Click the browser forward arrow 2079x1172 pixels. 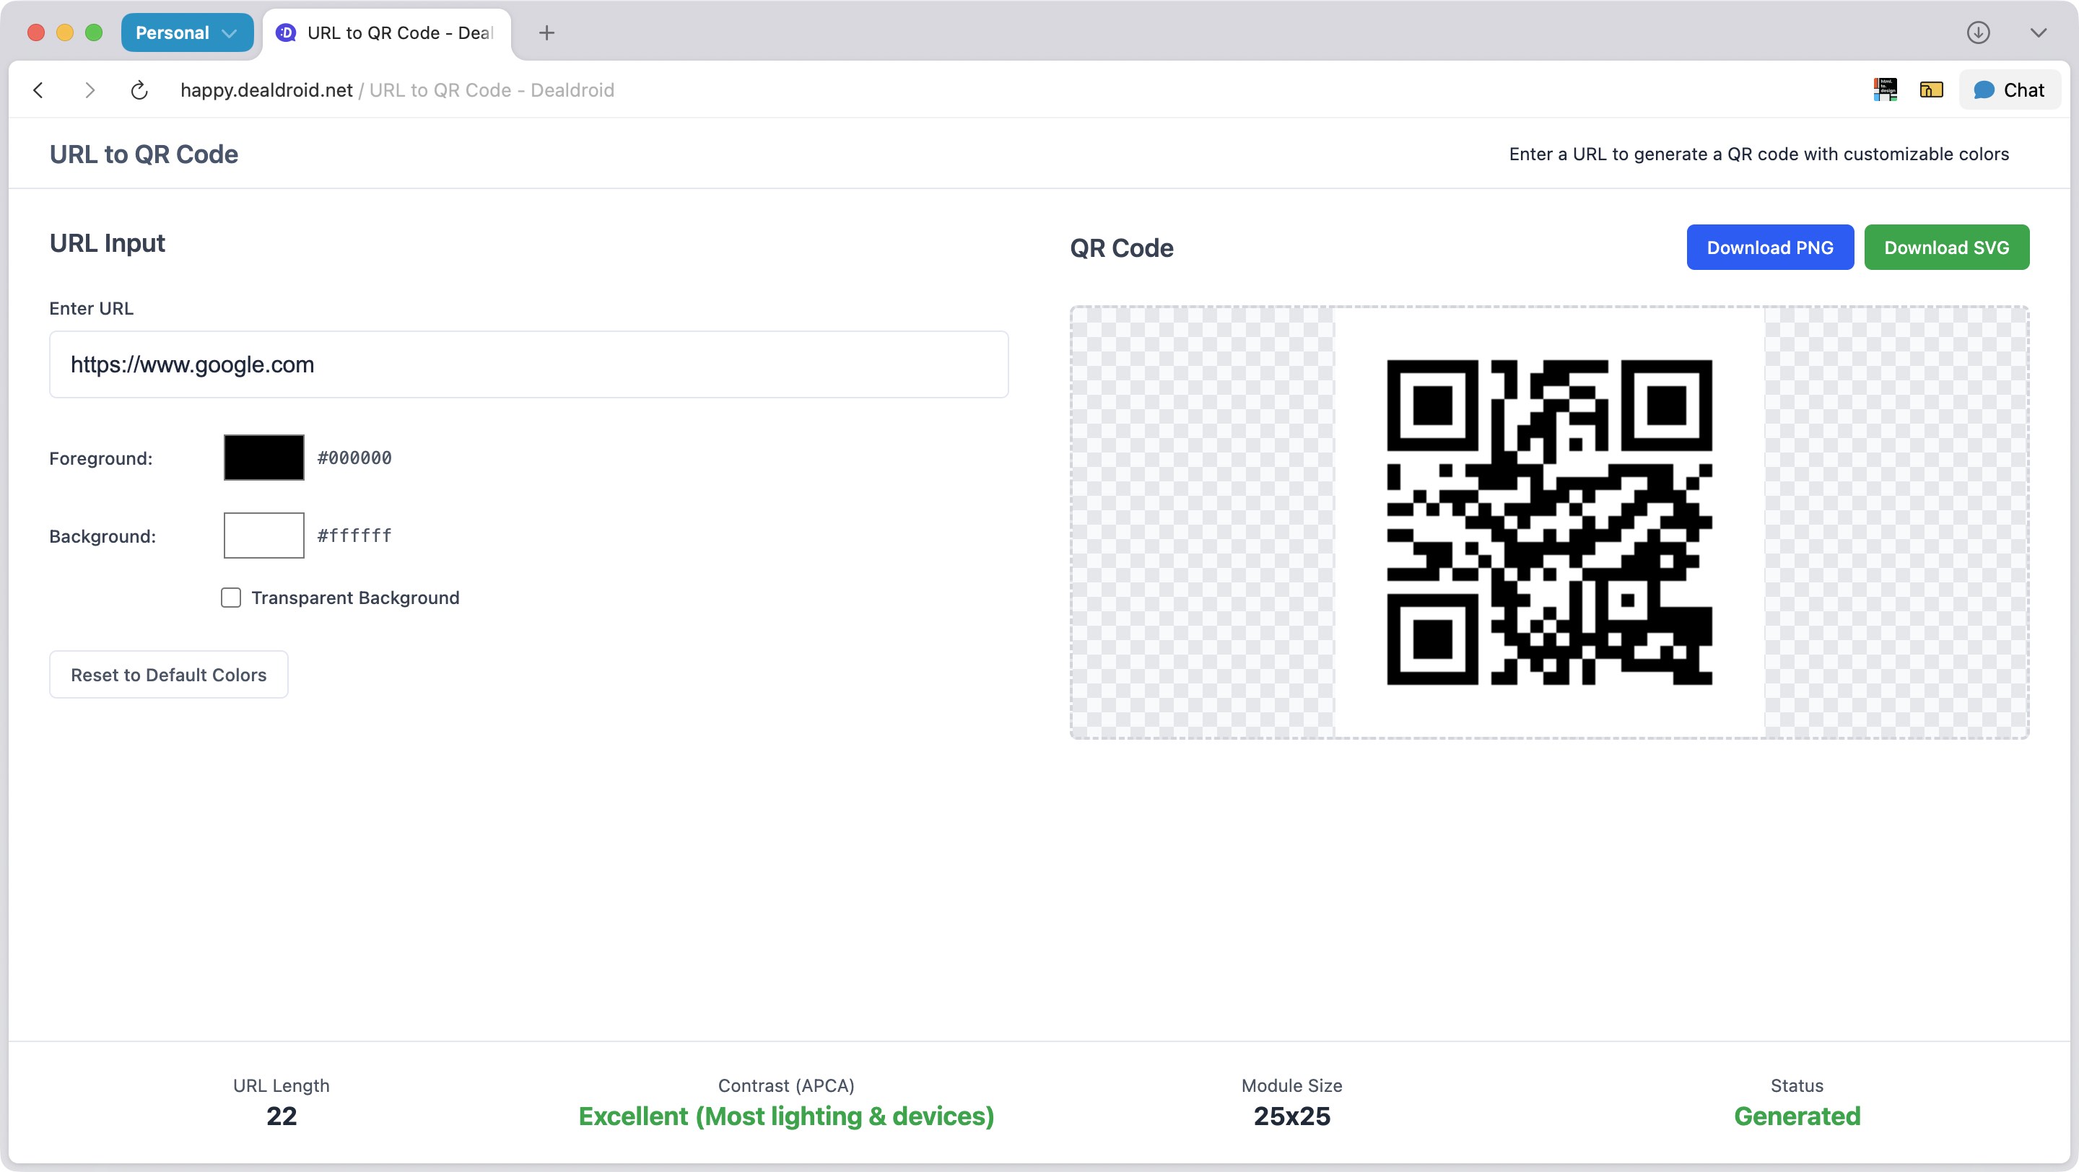(x=90, y=90)
